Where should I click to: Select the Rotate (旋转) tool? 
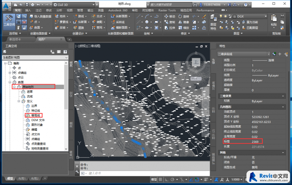pos(183,16)
